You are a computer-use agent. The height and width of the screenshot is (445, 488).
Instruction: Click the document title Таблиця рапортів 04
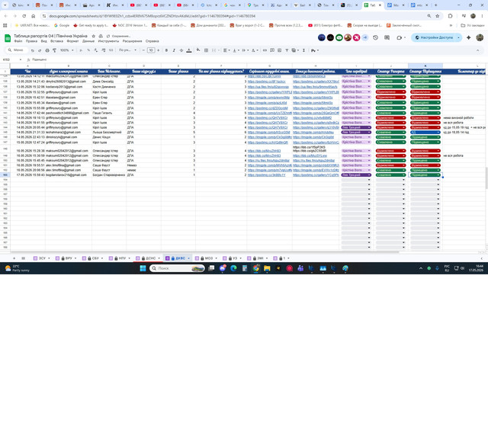(50, 36)
